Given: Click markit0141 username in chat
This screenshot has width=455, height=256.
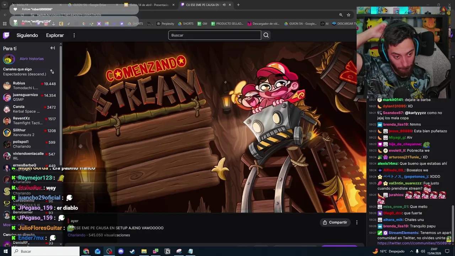Looking at the screenshot, I should pyautogui.click(x=393, y=100).
